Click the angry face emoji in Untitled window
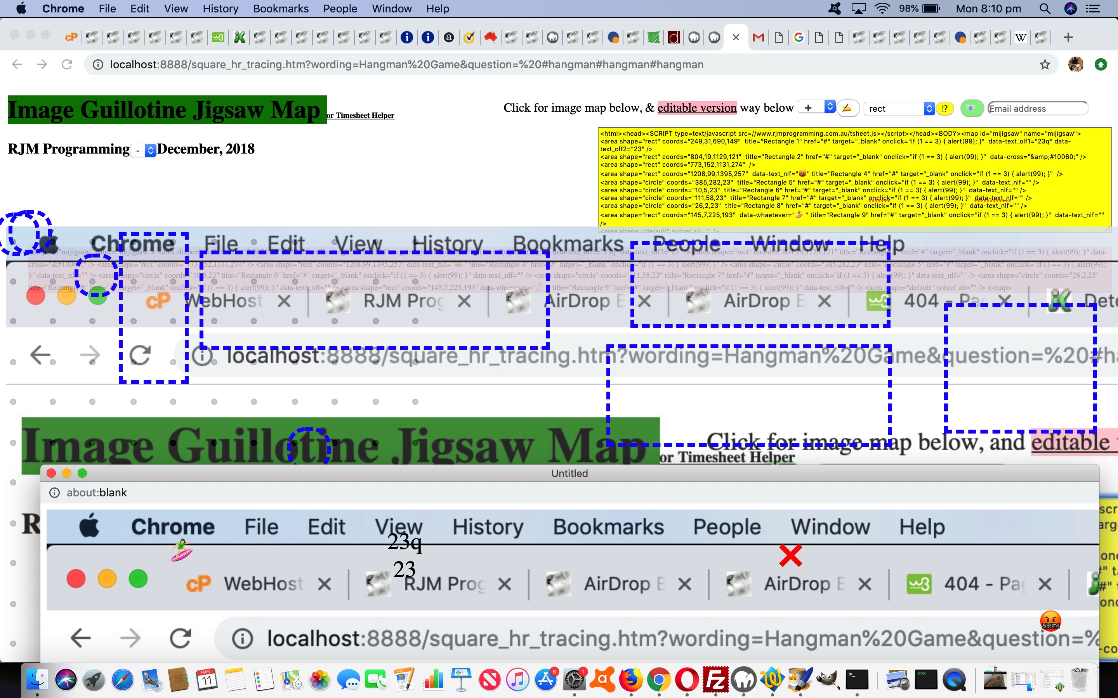1118x698 pixels. [x=1050, y=621]
